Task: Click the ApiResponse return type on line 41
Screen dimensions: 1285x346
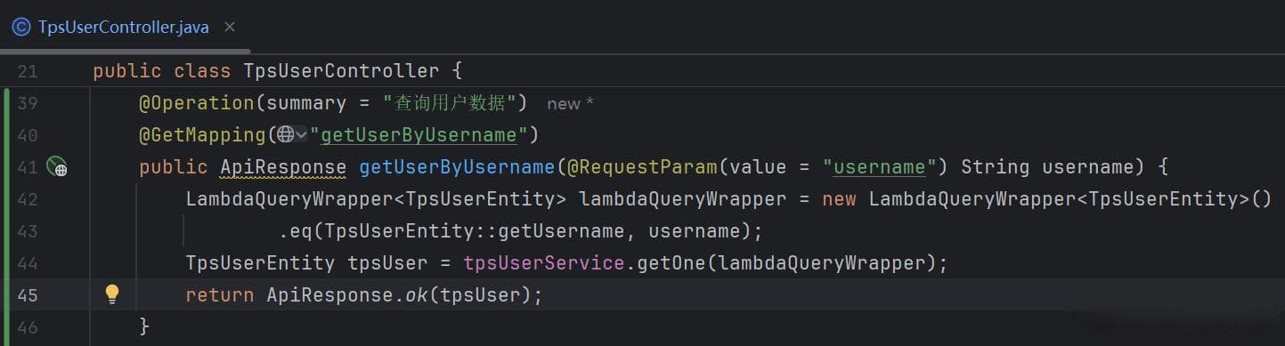Action: point(283,166)
